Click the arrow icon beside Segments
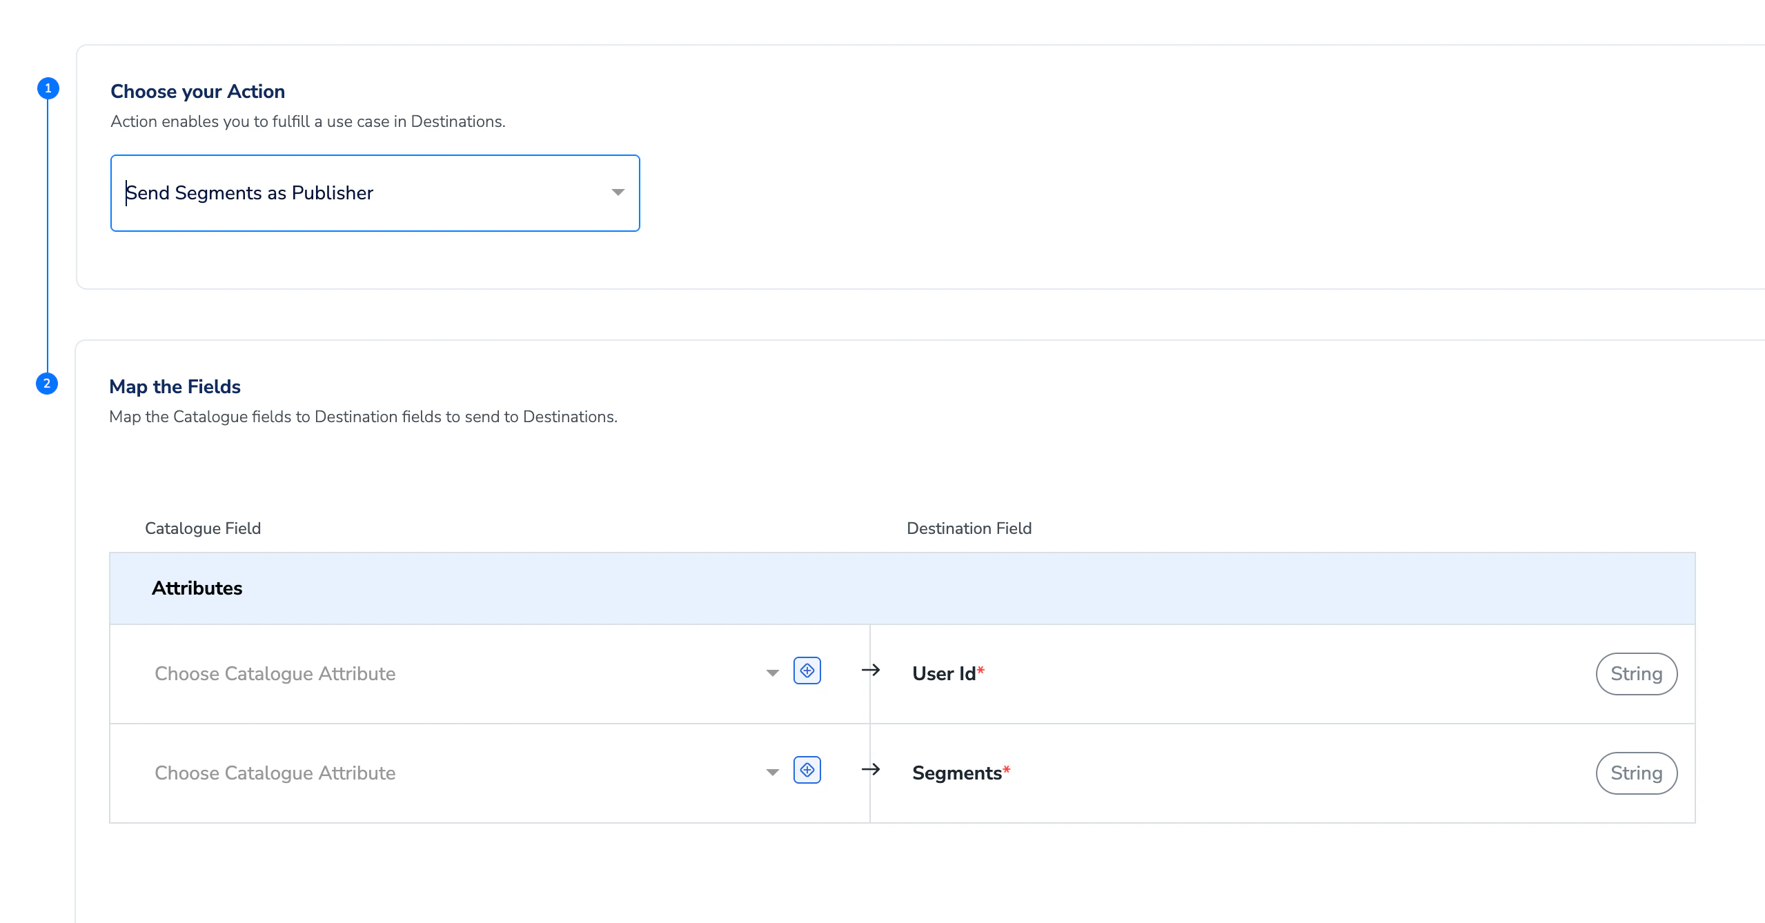This screenshot has height=923, width=1765. pyautogui.click(x=871, y=769)
